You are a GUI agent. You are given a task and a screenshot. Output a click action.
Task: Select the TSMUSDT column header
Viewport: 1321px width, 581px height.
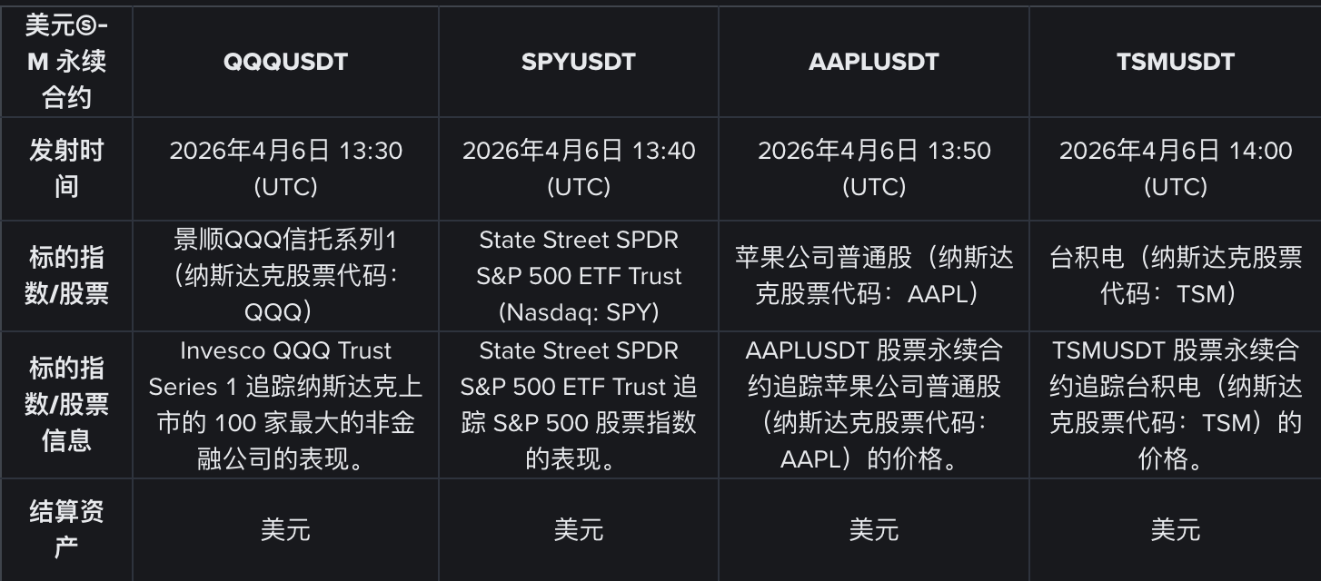pos(1175,62)
